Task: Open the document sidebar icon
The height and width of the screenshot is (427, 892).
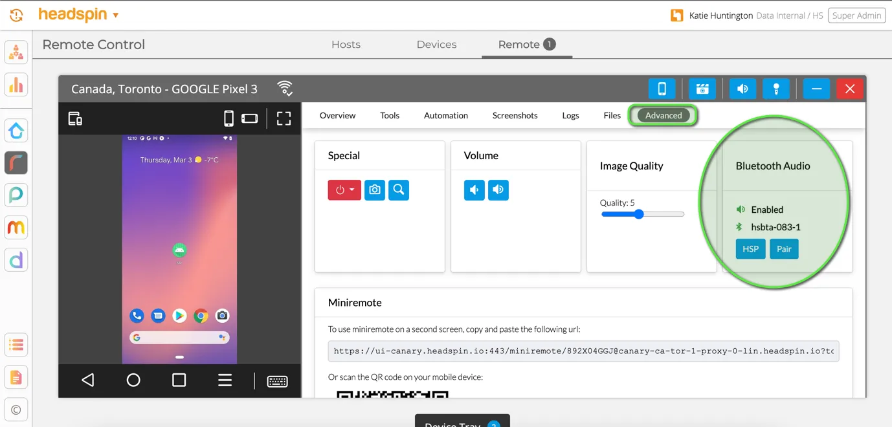Action: coord(16,377)
